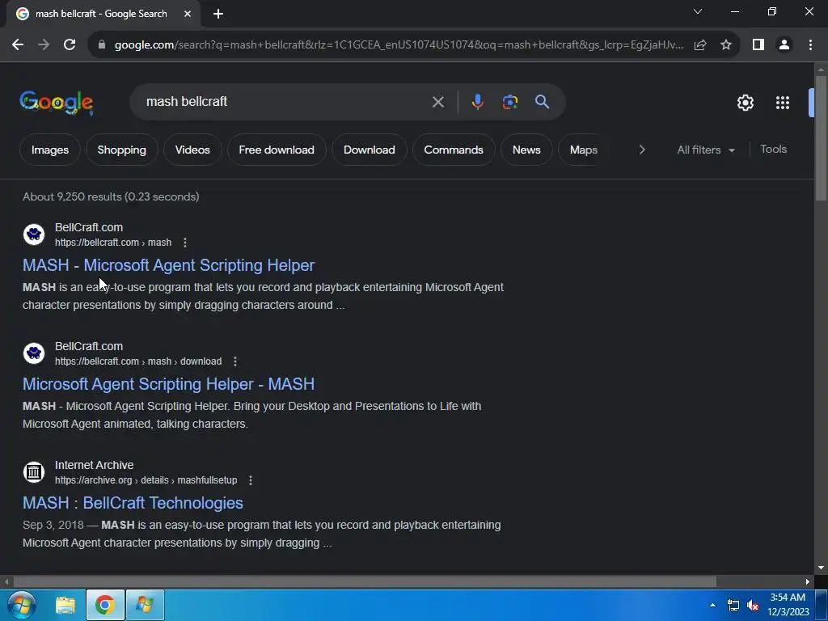Open more options for mash › download result
The width and height of the screenshot is (828, 621).
[235, 361]
